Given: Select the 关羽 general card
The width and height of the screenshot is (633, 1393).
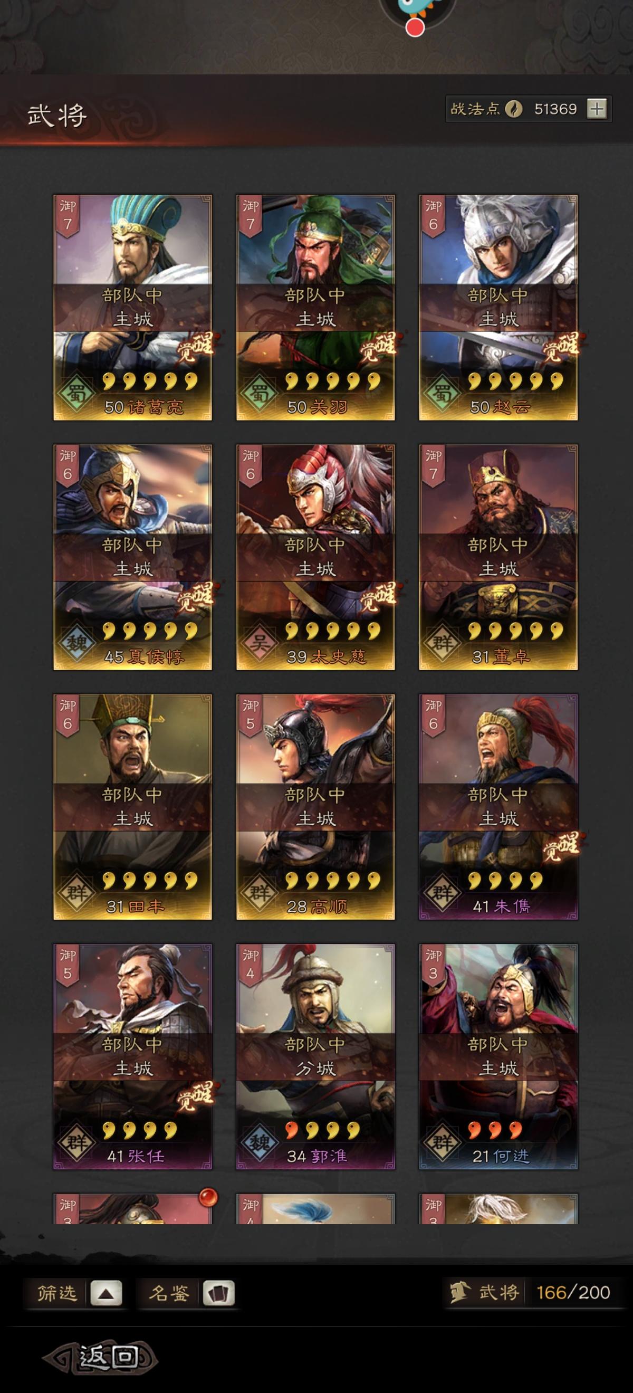Looking at the screenshot, I should pos(315,307).
